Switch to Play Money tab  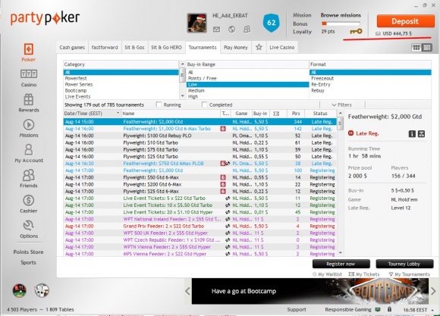236,47
